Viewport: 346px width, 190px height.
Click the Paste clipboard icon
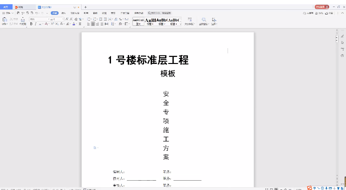5,20
